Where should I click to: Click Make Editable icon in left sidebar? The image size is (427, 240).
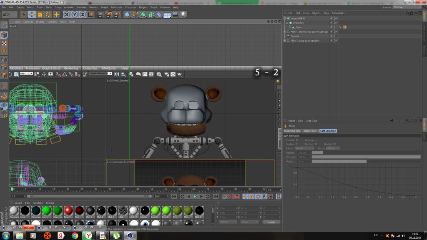coord(4,25)
